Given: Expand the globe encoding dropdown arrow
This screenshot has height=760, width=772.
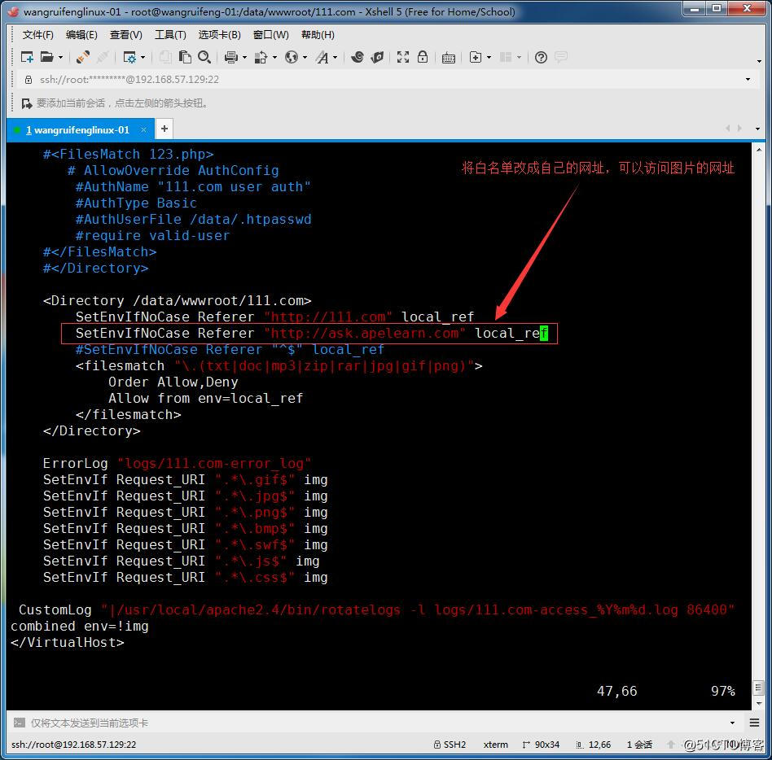Looking at the screenshot, I should tap(305, 58).
